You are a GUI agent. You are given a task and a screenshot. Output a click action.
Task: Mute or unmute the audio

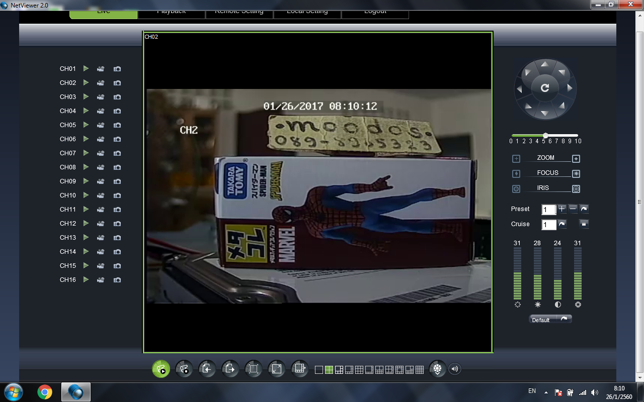click(455, 369)
